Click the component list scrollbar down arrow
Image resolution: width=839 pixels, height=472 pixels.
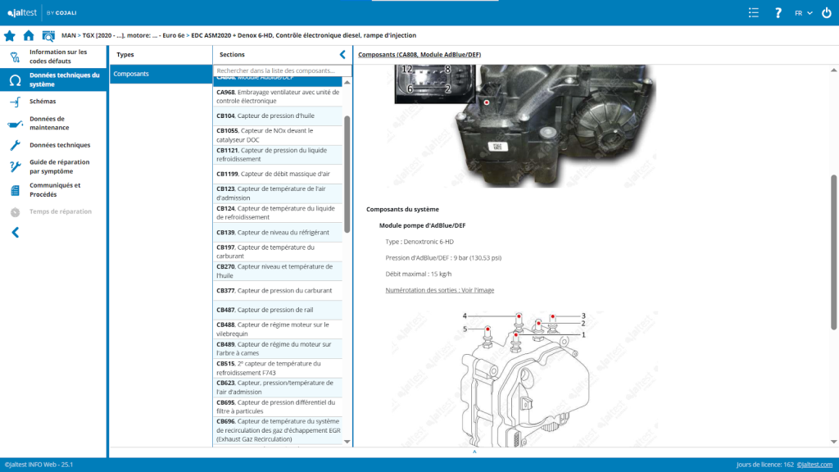[x=347, y=442]
